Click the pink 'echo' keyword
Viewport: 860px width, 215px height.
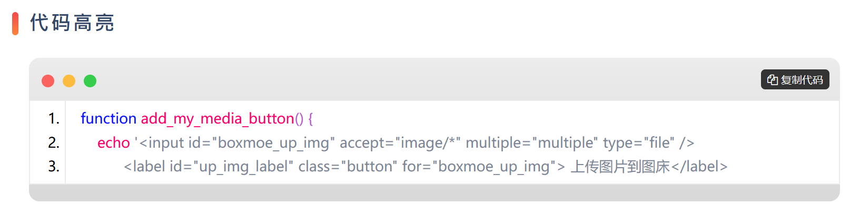pyautogui.click(x=113, y=143)
